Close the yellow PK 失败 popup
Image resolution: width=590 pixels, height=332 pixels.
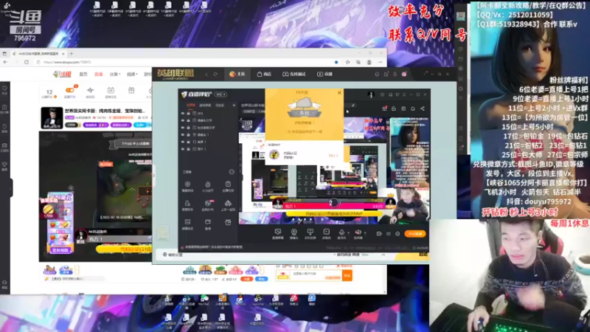[x=339, y=93]
